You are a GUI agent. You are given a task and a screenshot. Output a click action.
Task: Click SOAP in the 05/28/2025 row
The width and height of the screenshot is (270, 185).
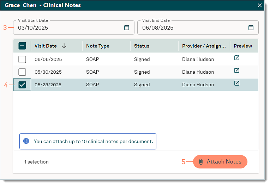coord(92,85)
